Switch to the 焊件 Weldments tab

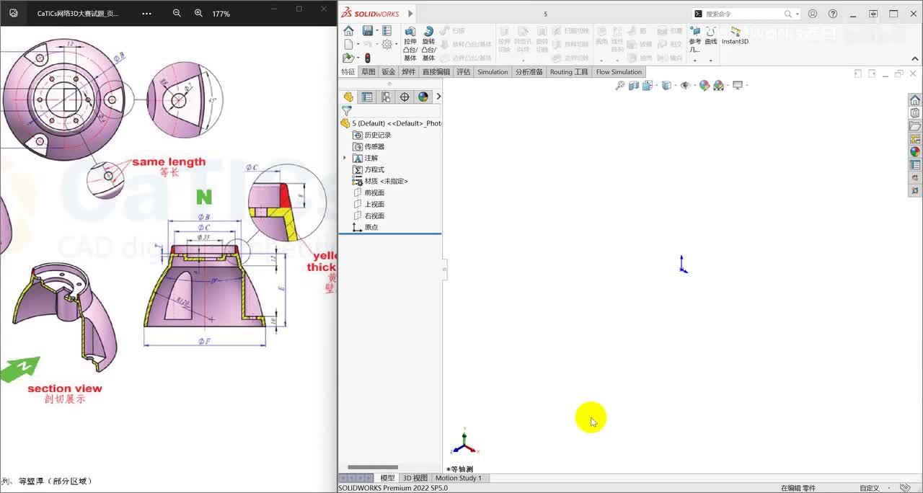409,72
